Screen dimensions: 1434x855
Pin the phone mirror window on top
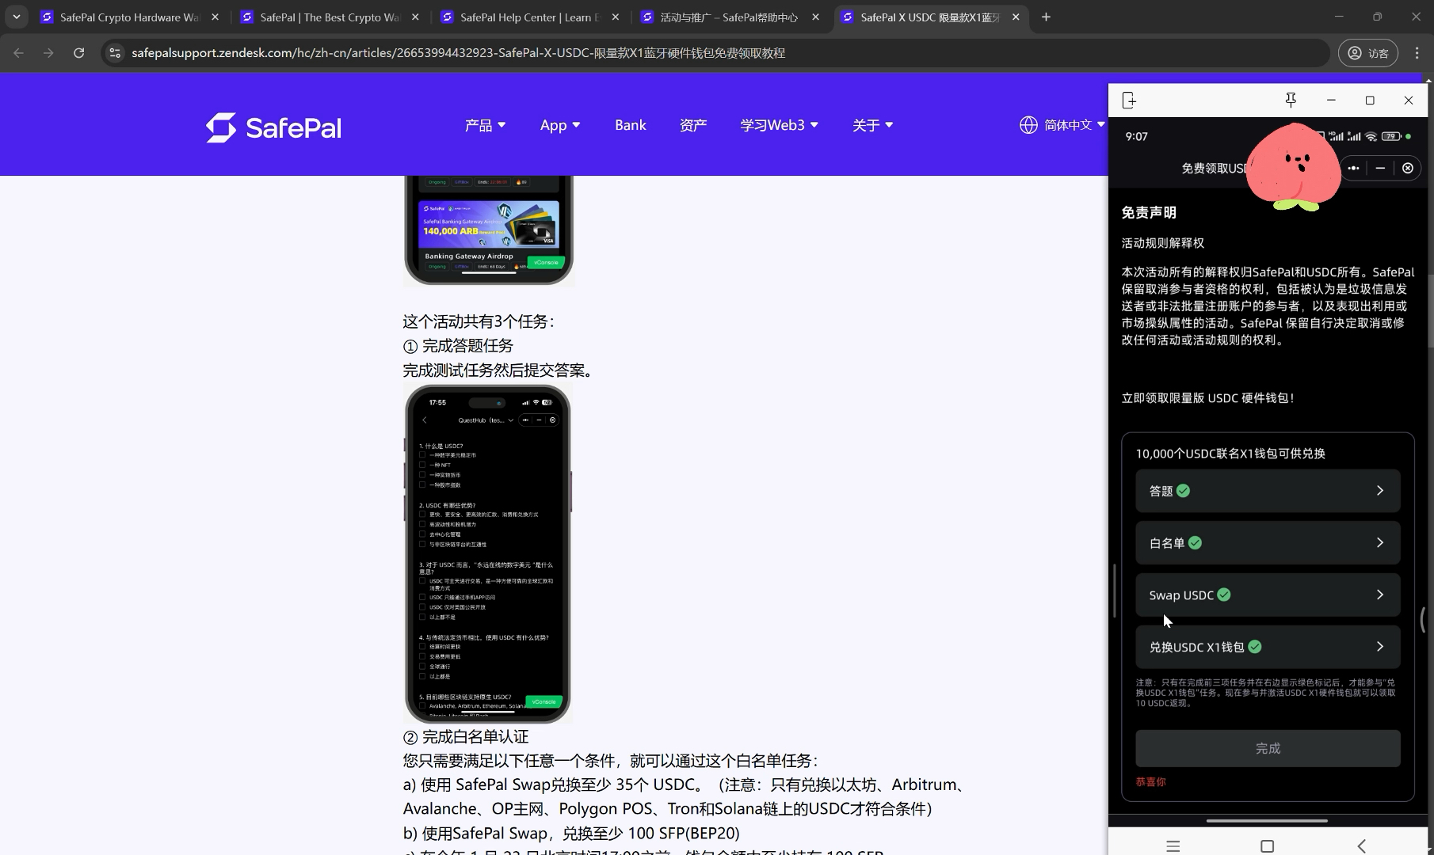(x=1291, y=100)
